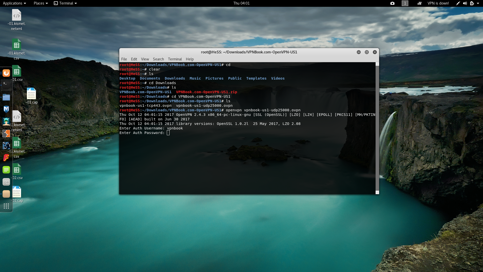Click the screen recorder camcorder icon
Viewport: 483px width, 272px height.
pyautogui.click(x=419, y=3)
